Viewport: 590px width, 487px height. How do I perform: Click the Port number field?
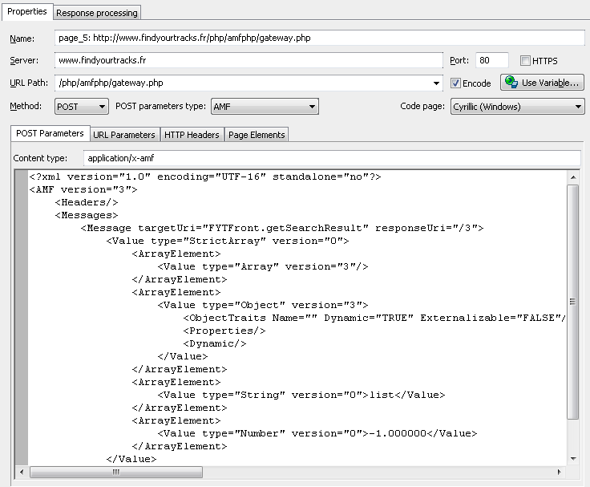(491, 60)
